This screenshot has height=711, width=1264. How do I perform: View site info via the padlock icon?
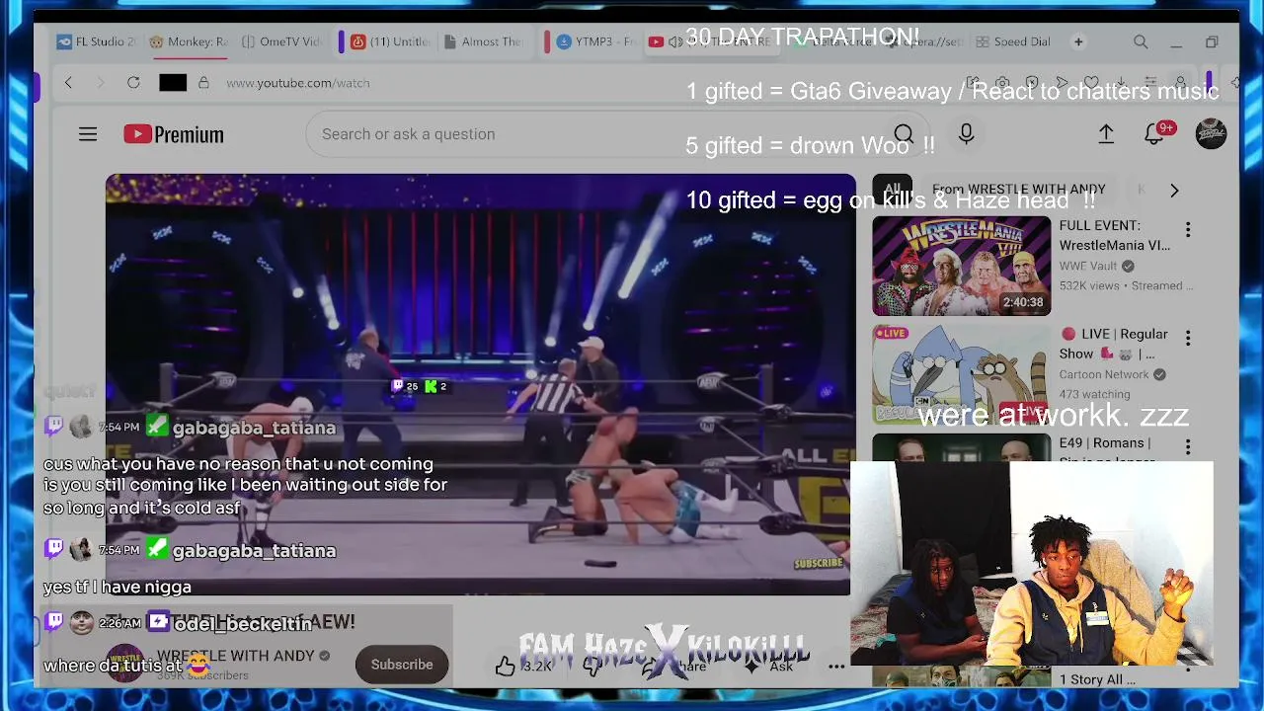tap(203, 83)
